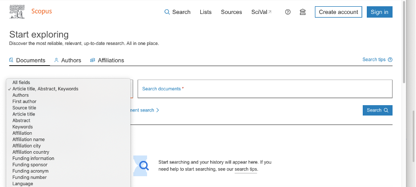Select First author option
Image resolution: width=416 pixels, height=187 pixels.
(x=24, y=102)
